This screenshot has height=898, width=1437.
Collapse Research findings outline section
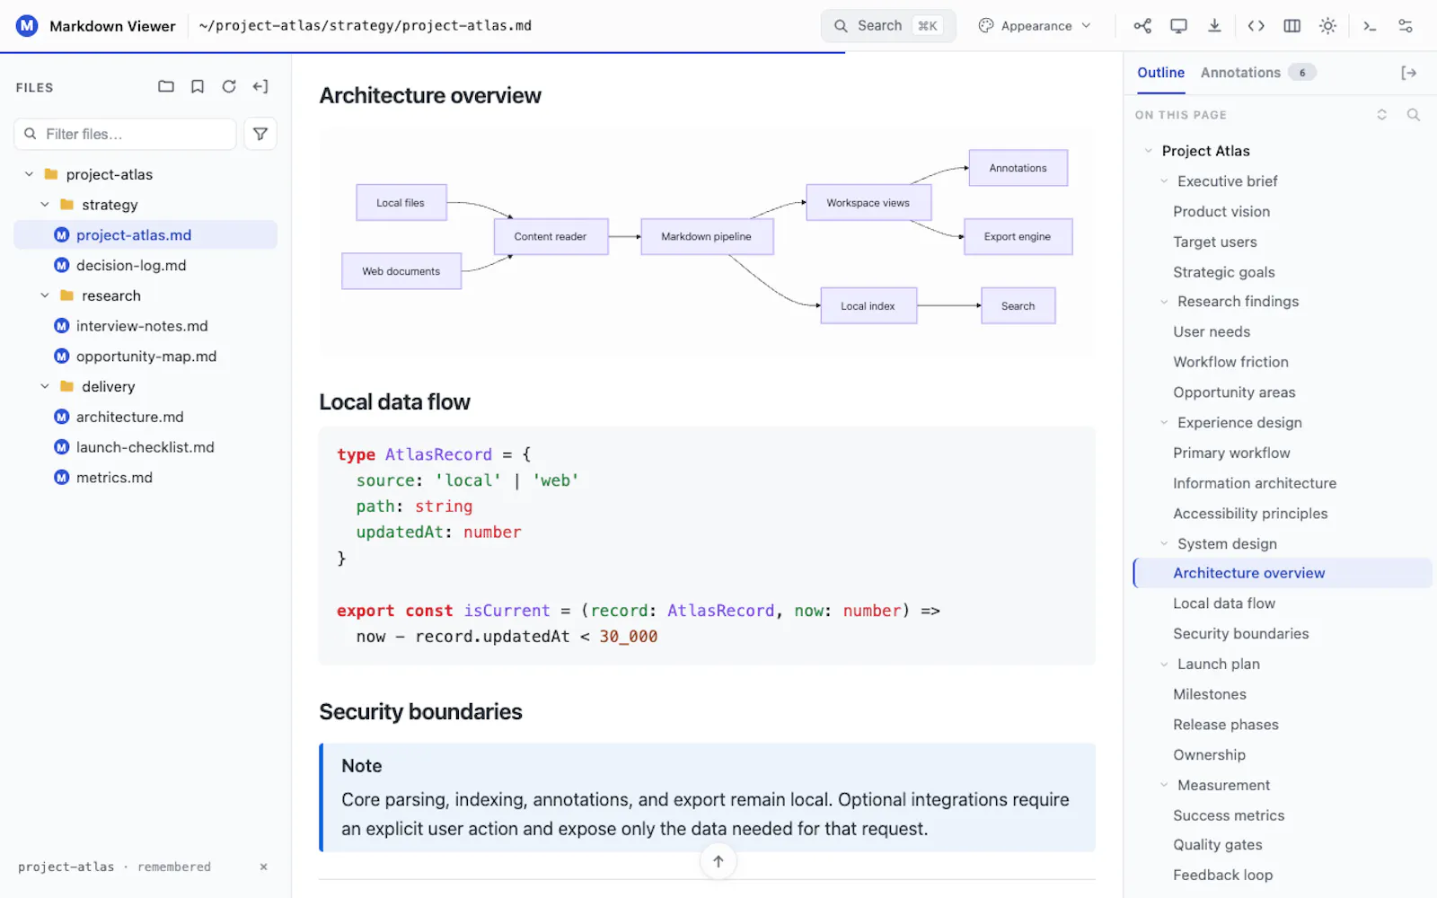(1164, 302)
